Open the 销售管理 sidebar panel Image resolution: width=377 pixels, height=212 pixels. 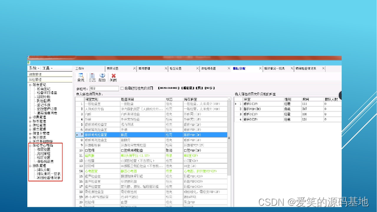tap(50, 74)
